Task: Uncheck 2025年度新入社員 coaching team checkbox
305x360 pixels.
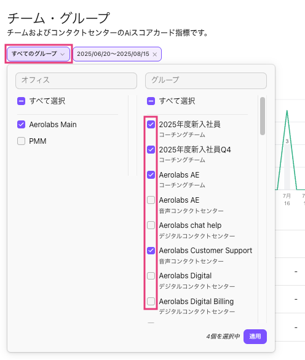Action: tap(151, 124)
